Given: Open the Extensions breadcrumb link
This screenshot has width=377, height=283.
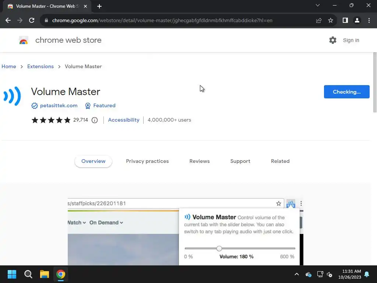Looking at the screenshot, I should click(x=40, y=66).
